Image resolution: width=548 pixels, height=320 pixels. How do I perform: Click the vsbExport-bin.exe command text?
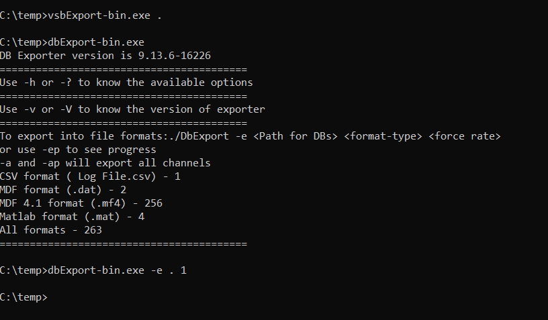(x=99, y=15)
